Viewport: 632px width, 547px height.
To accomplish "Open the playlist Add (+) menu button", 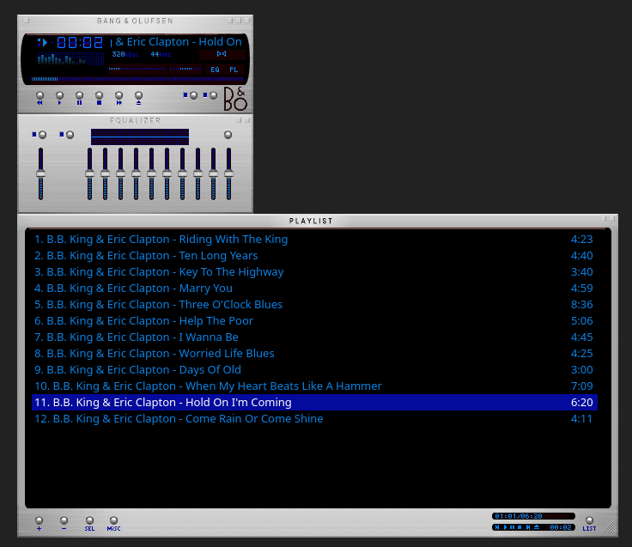I will [x=39, y=523].
